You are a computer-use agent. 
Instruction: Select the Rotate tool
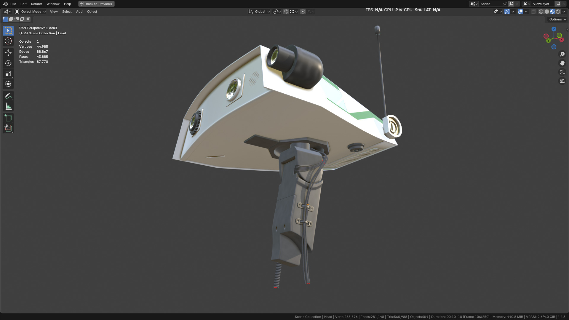(x=8, y=63)
